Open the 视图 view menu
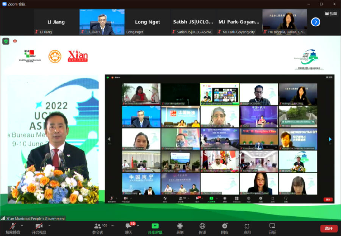The width and height of the screenshot is (341, 236). (331, 13)
